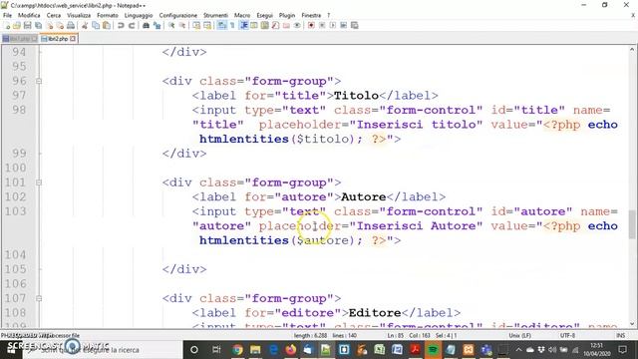Viewport: 638px width, 359px height.
Task: Open the Cerca menu
Action: (x=53, y=15)
